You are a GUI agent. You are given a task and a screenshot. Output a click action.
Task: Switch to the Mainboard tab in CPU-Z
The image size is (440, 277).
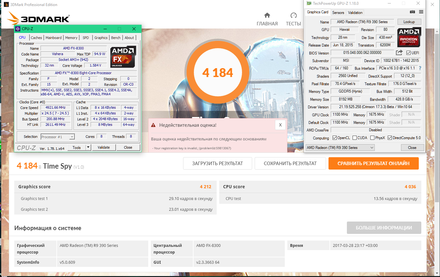[x=54, y=38]
